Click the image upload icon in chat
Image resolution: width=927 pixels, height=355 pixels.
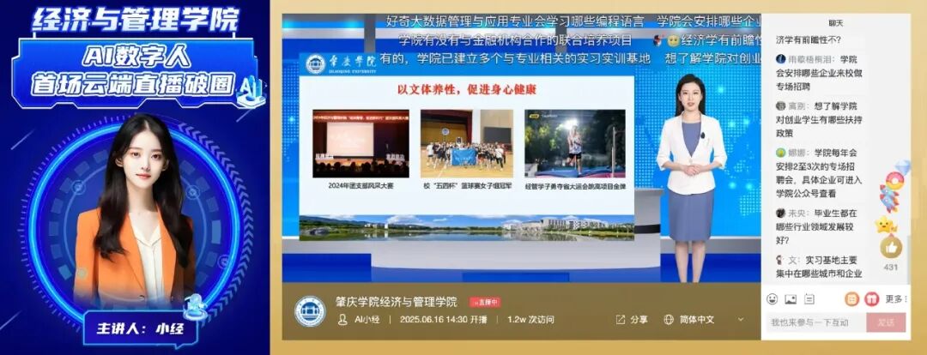click(791, 299)
